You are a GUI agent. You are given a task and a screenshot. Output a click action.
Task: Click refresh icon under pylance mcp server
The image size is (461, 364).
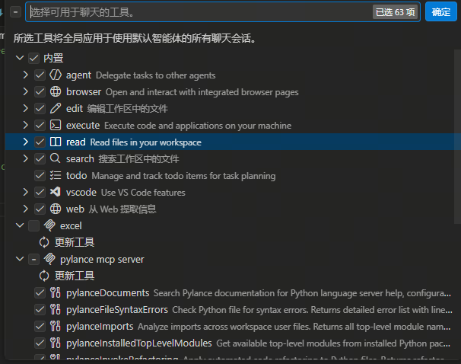[x=44, y=276]
